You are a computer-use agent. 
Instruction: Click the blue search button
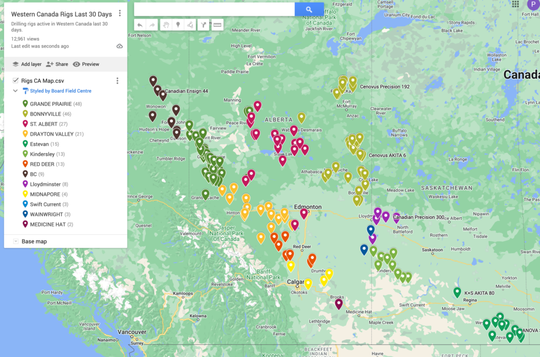309,9
